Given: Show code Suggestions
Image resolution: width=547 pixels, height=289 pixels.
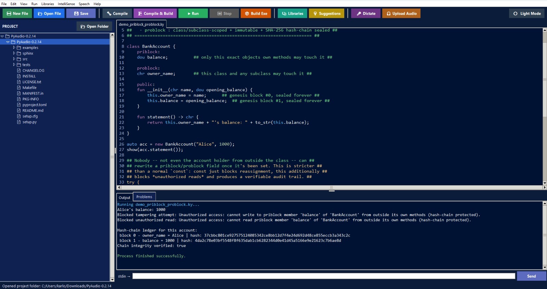Looking at the screenshot, I should (327, 13).
